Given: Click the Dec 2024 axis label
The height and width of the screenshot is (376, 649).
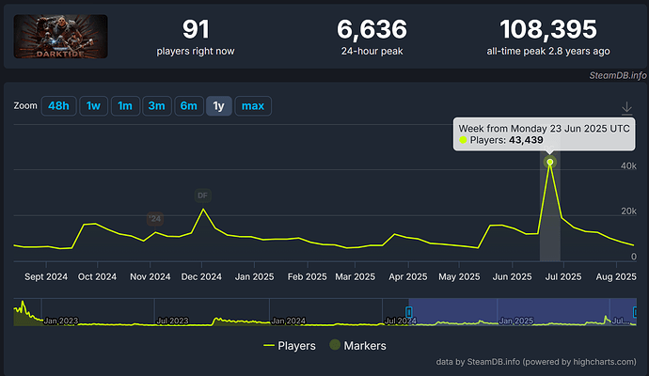Looking at the screenshot, I should tap(201, 276).
